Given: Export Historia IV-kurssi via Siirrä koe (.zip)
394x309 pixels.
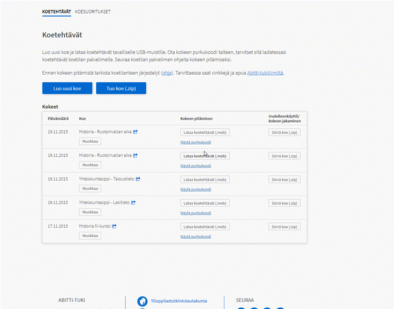Looking at the screenshot, I should [284, 227].
